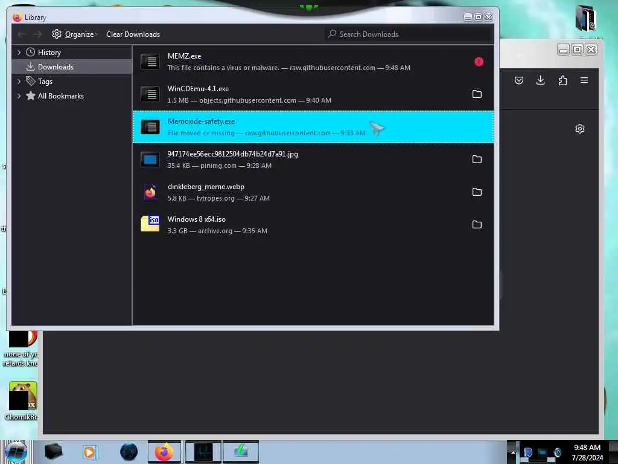618x464 pixels.
Task: Open the Firefox hamburger application menu
Action: (584, 80)
